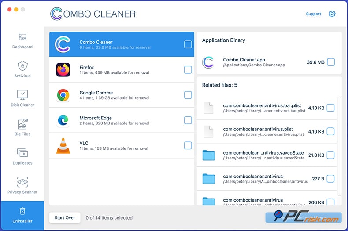Check the VLC checkbox
The width and height of the screenshot is (348, 231).
point(188,146)
